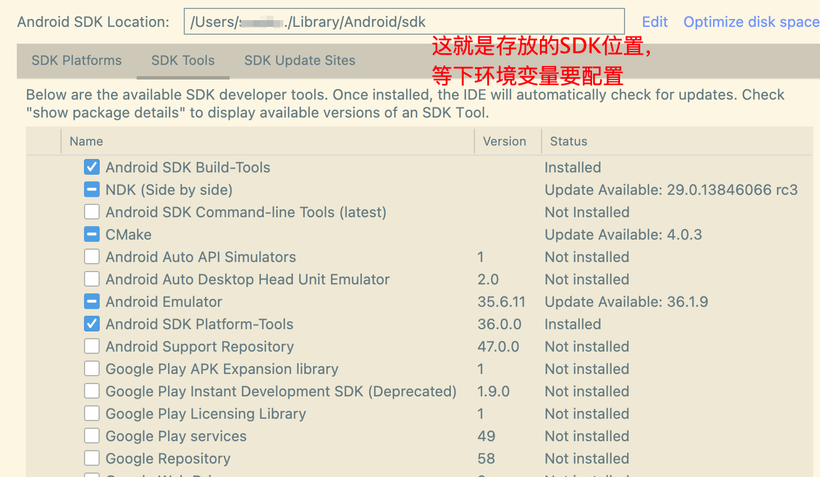Click version 2.0 of Desktop Head Unit Emulator
The width and height of the screenshot is (820, 477).
click(488, 279)
